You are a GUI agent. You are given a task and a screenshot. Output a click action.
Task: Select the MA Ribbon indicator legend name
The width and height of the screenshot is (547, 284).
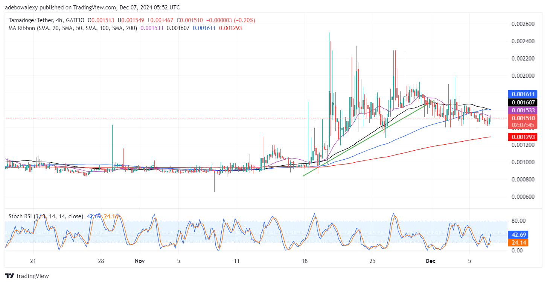72,28
